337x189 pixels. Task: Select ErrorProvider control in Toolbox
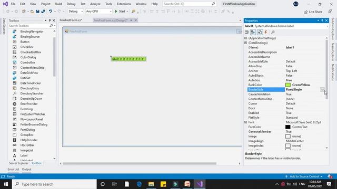point(29,104)
